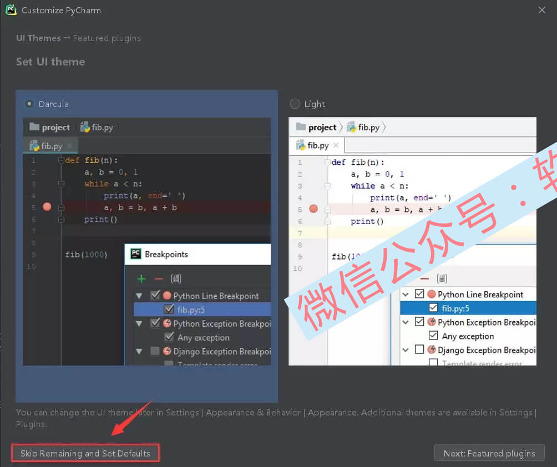Click the Light preview thumbnail image
Screen dimensions: 557x467
(412, 241)
